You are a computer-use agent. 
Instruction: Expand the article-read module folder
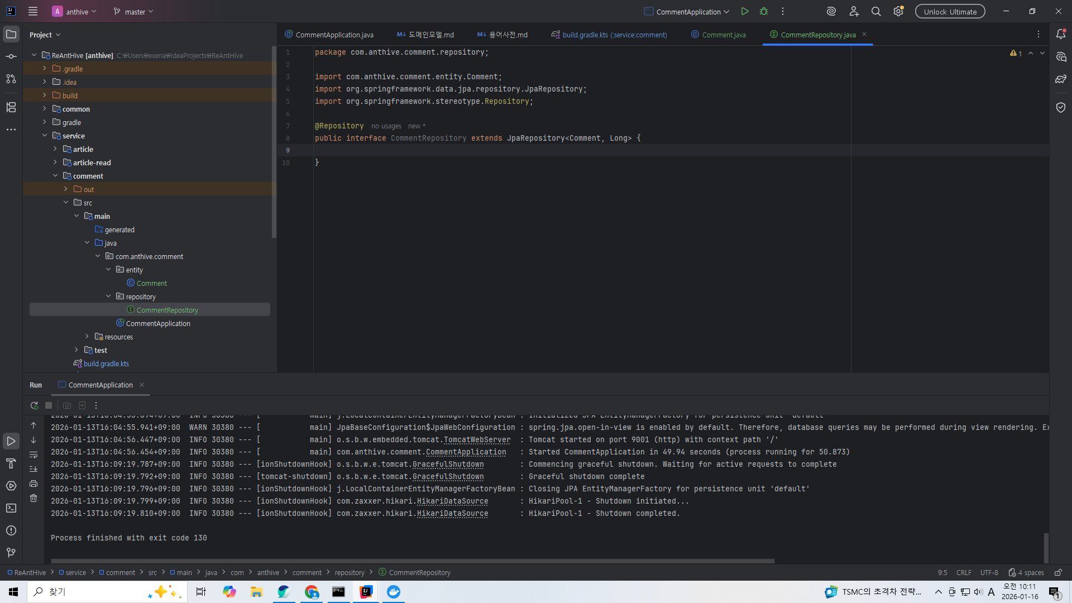(x=55, y=162)
